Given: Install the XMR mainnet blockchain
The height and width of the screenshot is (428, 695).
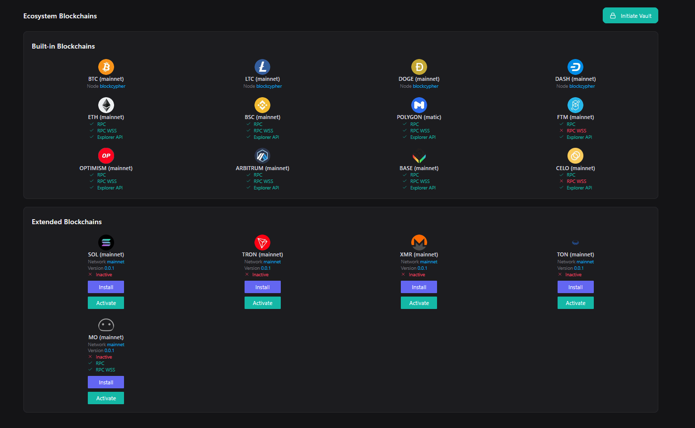Looking at the screenshot, I should 419,287.
